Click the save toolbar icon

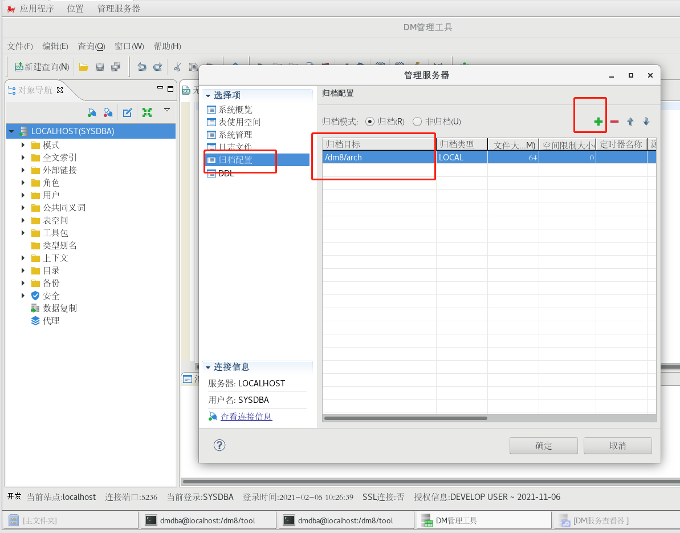point(100,67)
